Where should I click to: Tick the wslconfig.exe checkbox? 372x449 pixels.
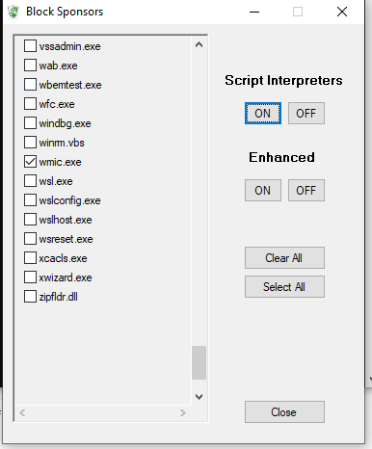point(30,200)
